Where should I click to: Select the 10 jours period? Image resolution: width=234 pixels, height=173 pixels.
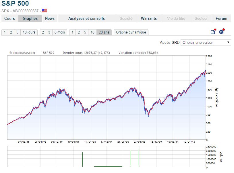(x=29, y=32)
